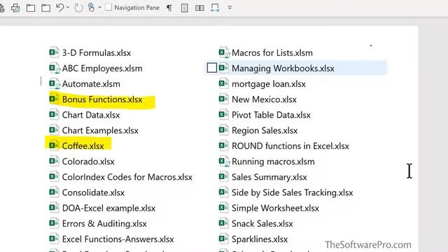Select the text mortgage loan.xlsx
Screen dimensions: 448x252
tap(269, 84)
